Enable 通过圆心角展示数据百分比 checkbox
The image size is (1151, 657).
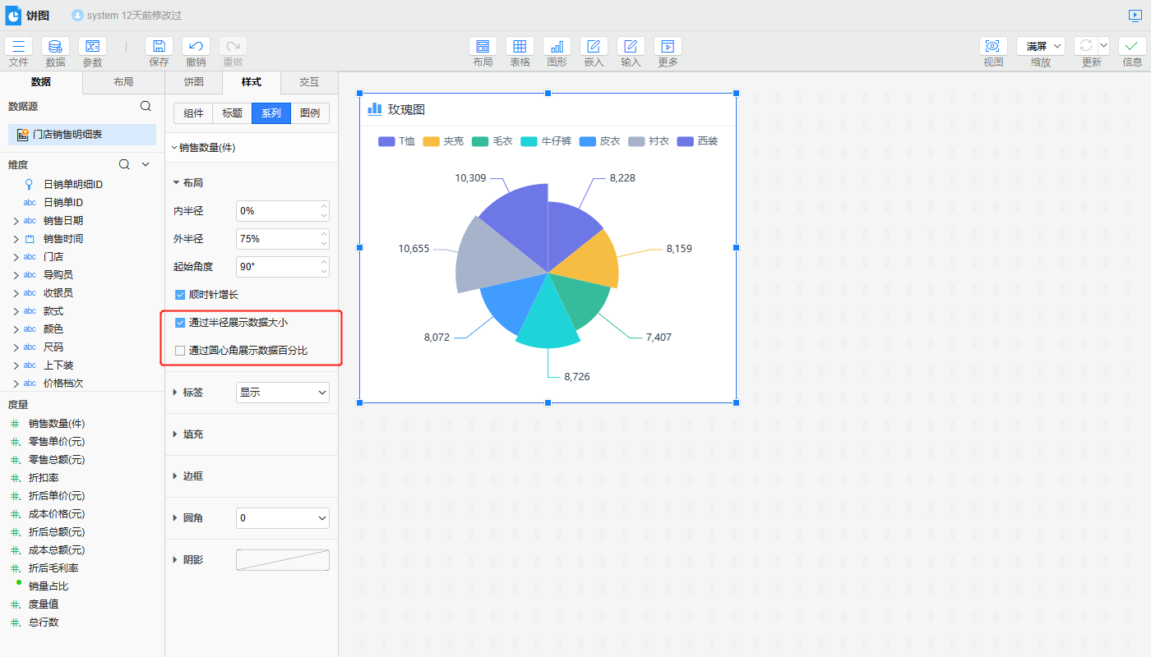(180, 351)
